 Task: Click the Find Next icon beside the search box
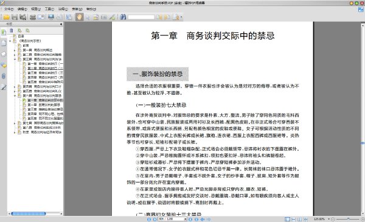(x=167, y=17)
